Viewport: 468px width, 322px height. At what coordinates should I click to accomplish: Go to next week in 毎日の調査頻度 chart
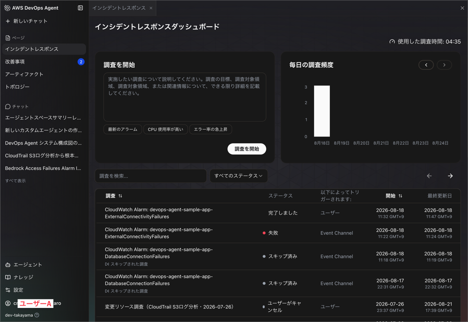pyautogui.click(x=444, y=65)
